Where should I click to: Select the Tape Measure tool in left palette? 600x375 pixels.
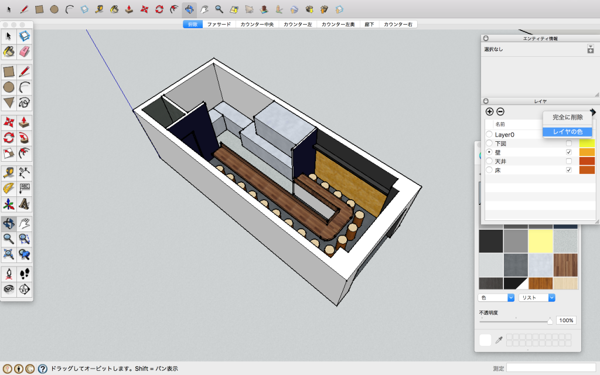[x=9, y=172]
